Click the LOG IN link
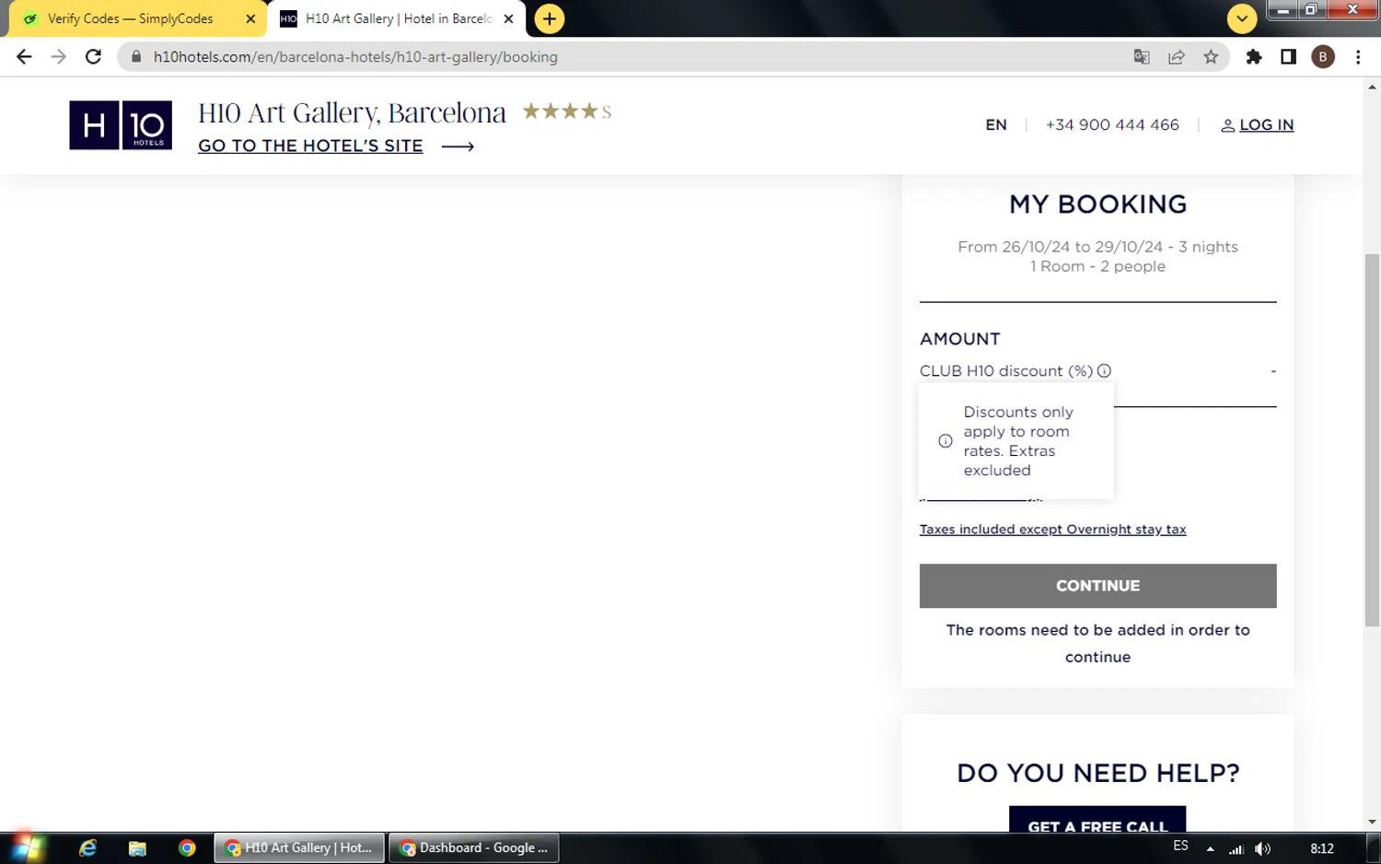1381x864 pixels. point(1266,125)
